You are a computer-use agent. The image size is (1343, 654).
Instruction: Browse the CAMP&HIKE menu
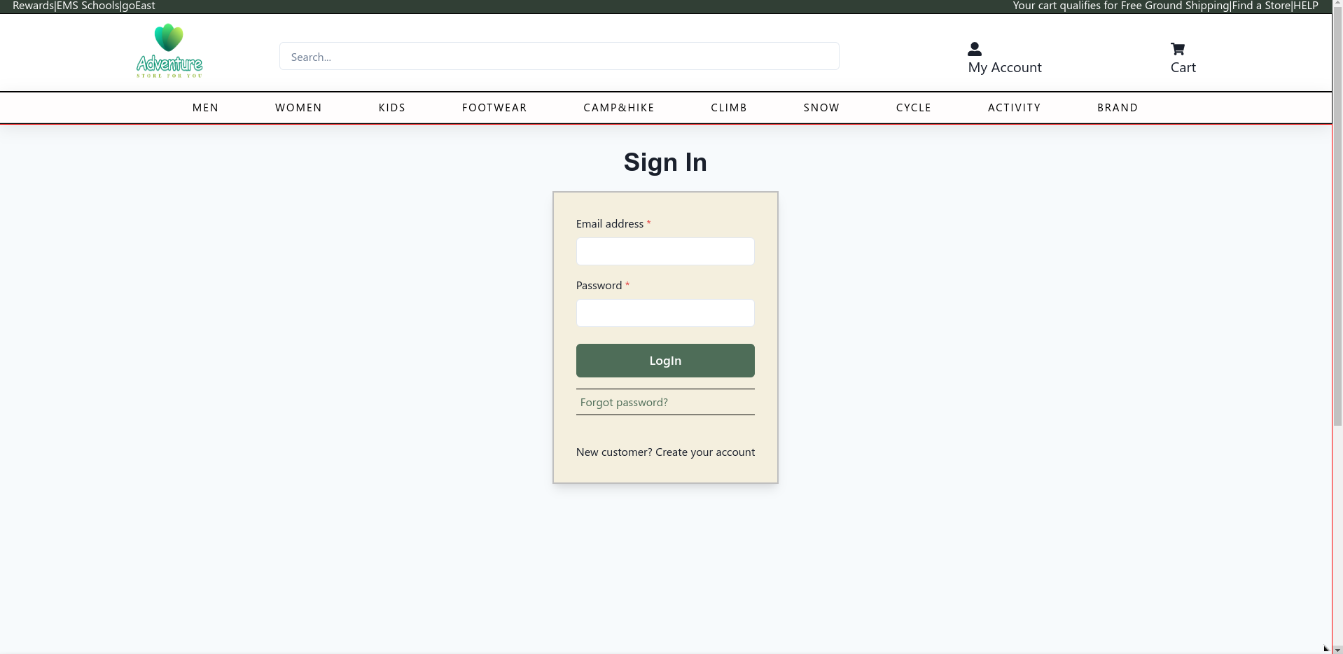(619, 108)
